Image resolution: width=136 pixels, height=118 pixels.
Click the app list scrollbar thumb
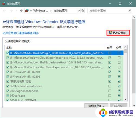(125, 51)
